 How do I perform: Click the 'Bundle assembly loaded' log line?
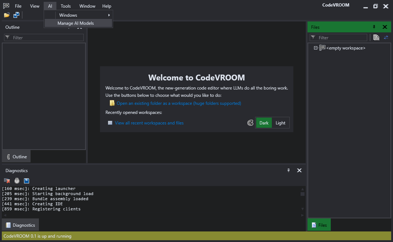(x=45, y=199)
